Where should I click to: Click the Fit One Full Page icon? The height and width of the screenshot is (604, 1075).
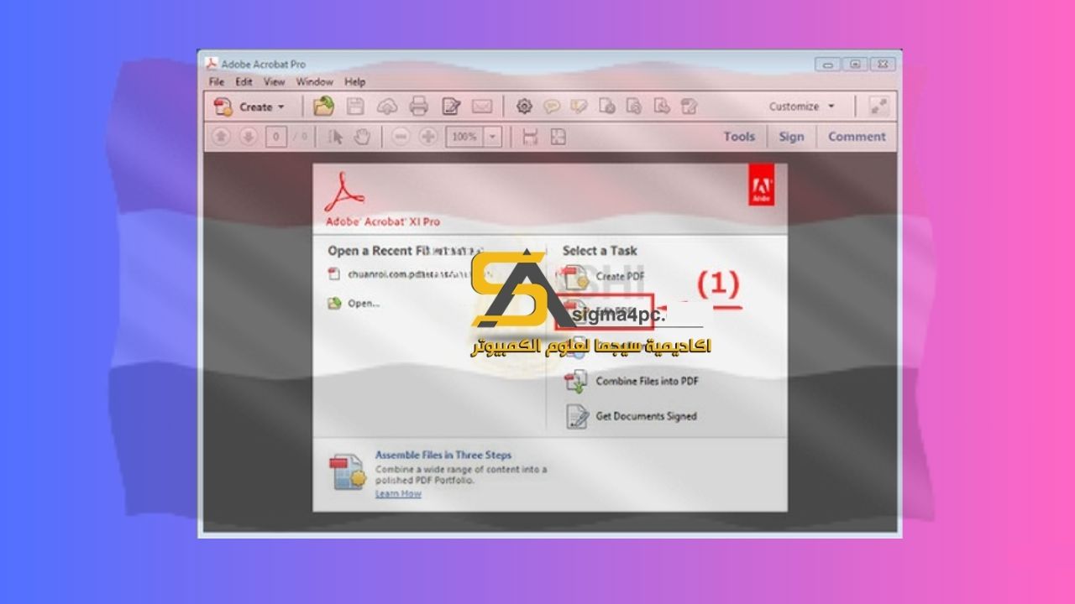pyautogui.click(x=558, y=137)
